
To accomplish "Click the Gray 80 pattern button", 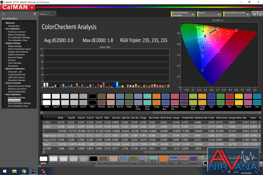I will [x=54, y=160].
